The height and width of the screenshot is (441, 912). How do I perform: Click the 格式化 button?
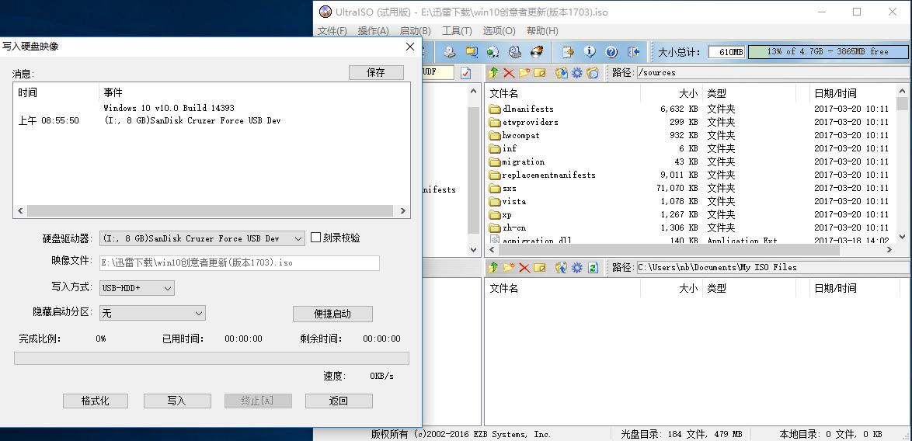coord(96,401)
